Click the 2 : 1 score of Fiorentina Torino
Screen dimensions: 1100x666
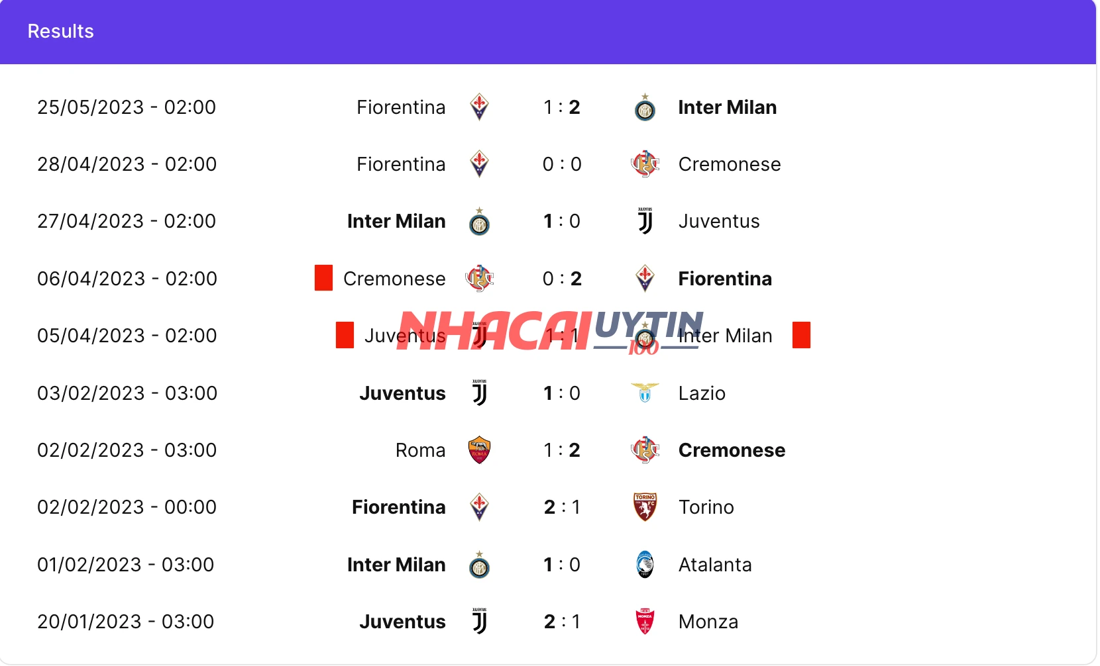pos(562,507)
